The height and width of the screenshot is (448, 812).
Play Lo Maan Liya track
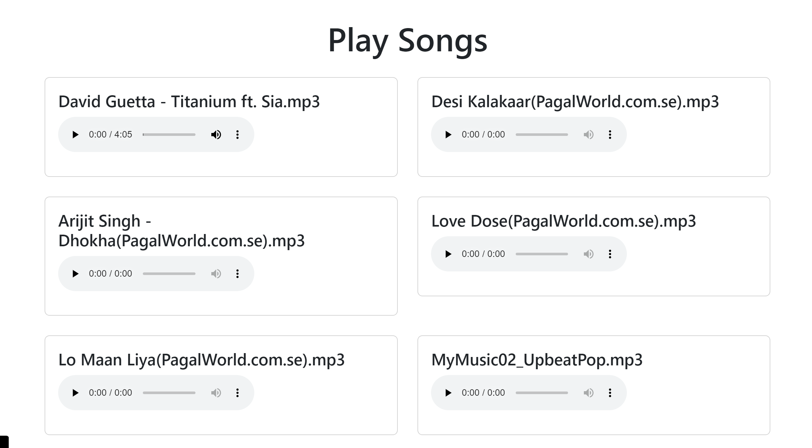click(75, 393)
